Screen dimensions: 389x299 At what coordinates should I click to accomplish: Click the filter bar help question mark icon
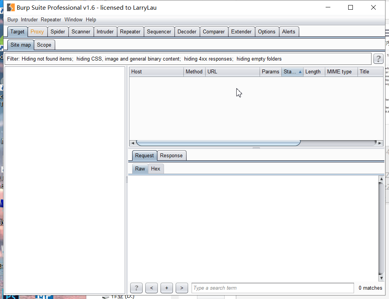point(378,59)
